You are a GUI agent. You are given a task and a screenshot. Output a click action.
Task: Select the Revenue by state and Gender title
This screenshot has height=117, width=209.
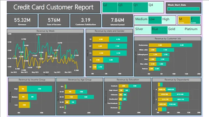click(x=109, y=31)
